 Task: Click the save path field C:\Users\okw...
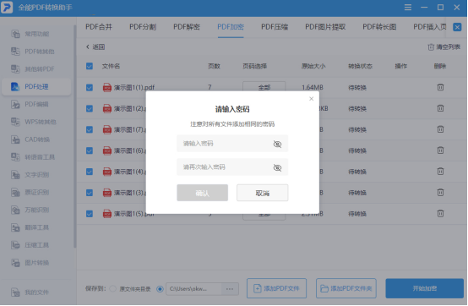click(194, 289)
